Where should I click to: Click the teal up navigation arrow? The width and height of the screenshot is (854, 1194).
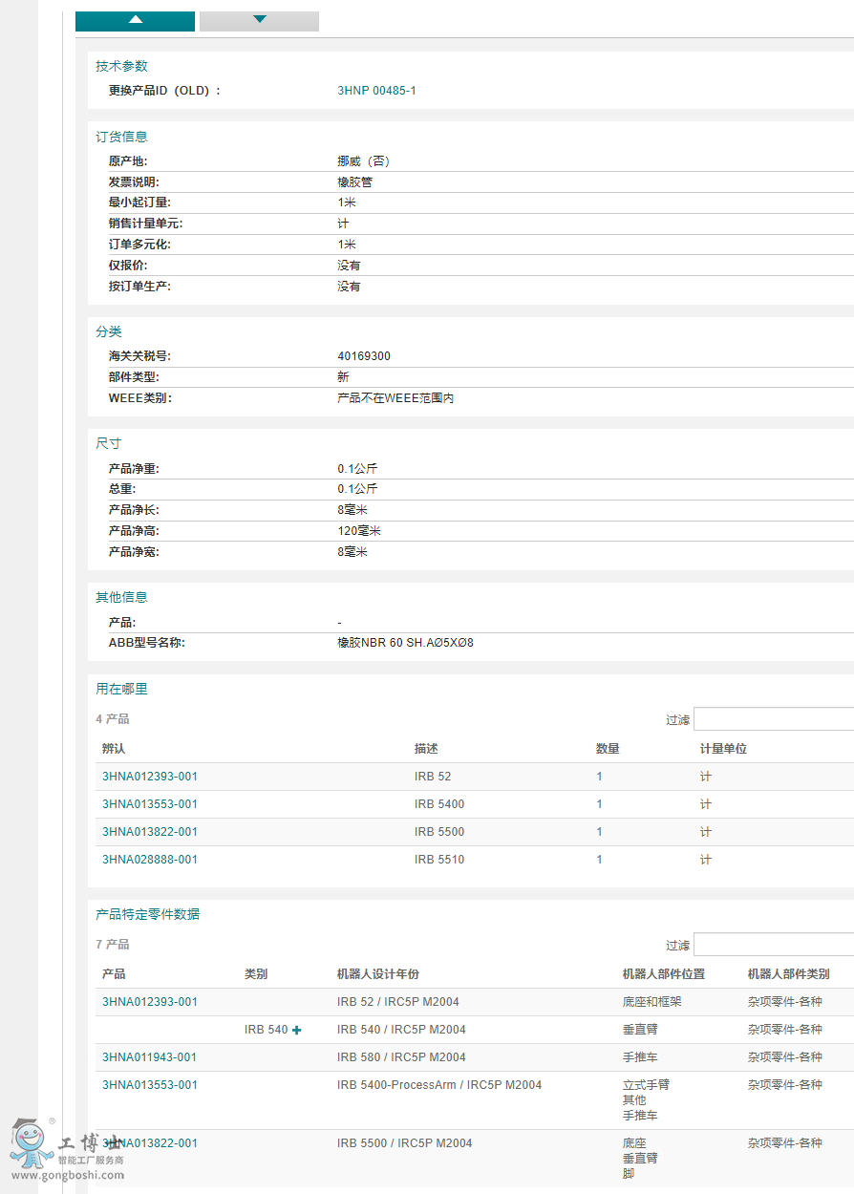click(x=135, y=20)
